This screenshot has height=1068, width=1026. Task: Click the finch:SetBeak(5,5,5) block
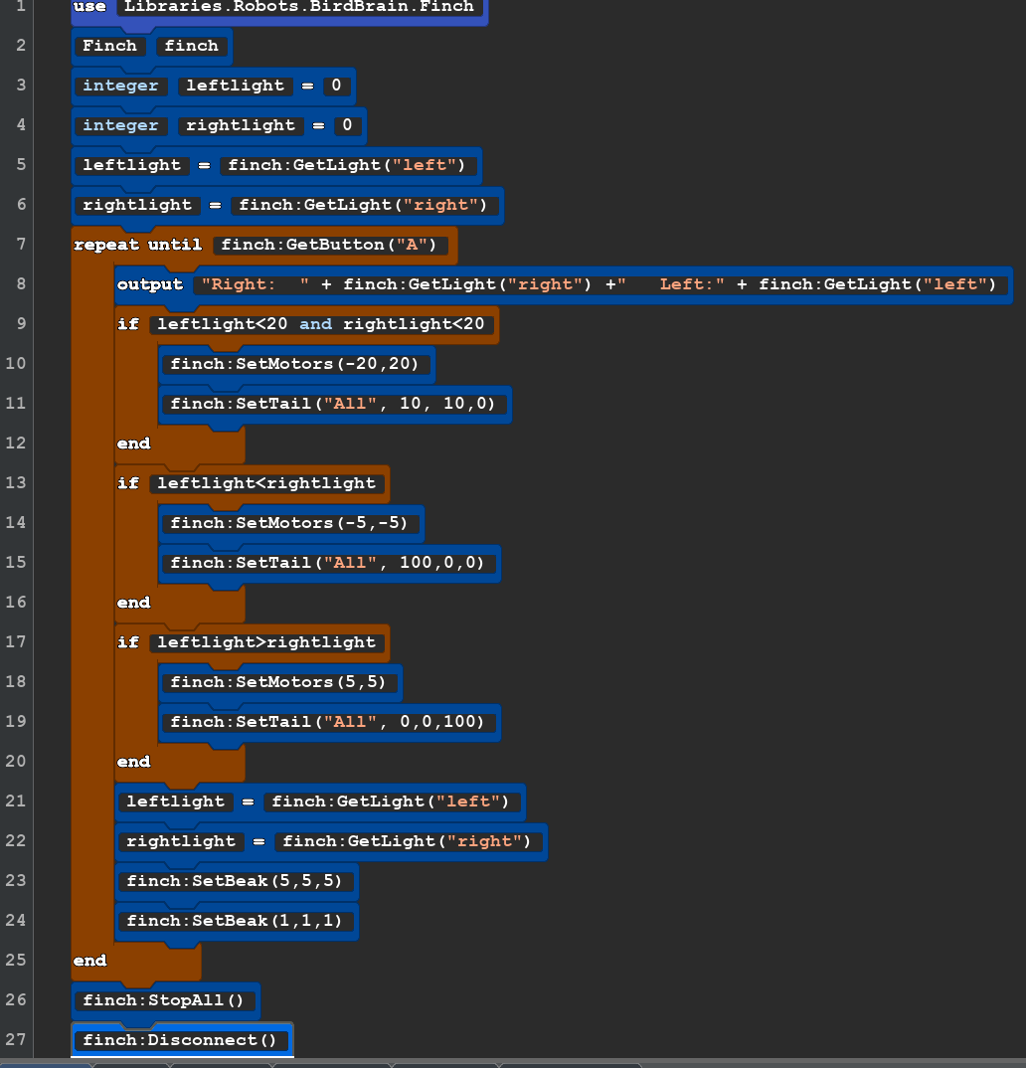point(235,881)
